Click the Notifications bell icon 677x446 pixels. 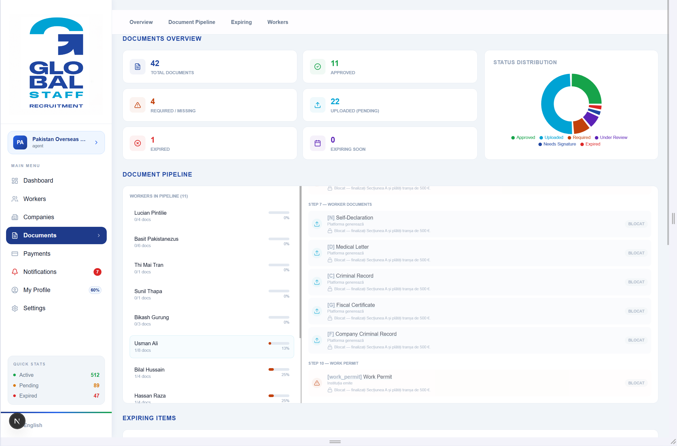[x=15, y=272]
